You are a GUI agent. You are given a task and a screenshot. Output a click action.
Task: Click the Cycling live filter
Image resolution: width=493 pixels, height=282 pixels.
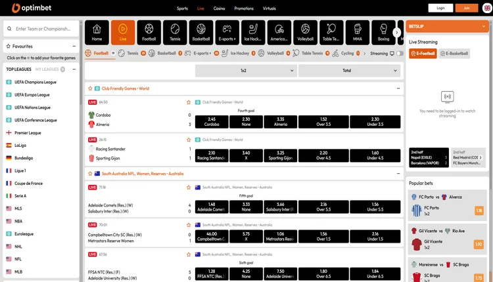[x=346, y=53]
